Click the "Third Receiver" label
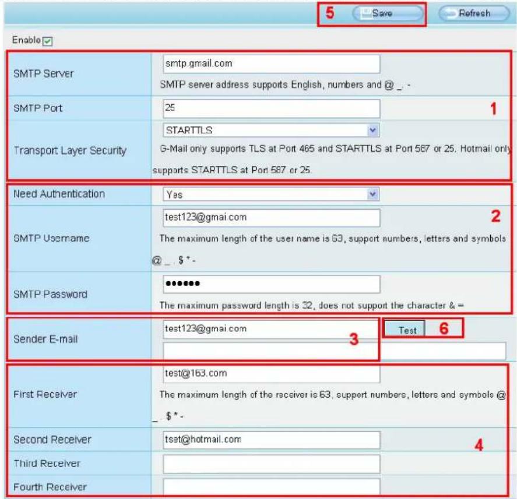Image resolution: width=517 pixels, height=499 pixels. coord(47,463)
